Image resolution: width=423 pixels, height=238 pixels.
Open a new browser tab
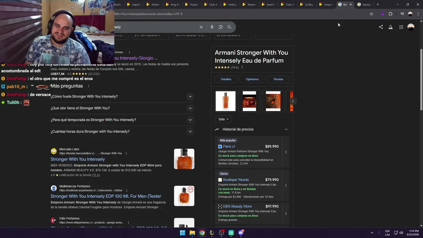pos(378,5)
